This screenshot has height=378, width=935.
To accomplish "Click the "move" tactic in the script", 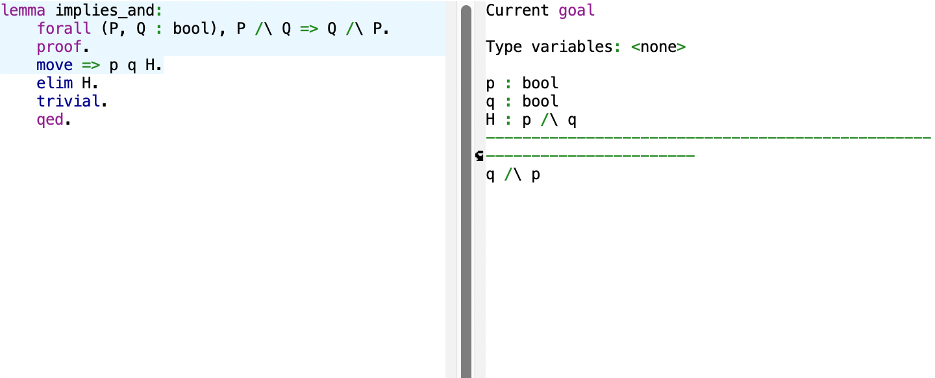I will coord(55,66).
